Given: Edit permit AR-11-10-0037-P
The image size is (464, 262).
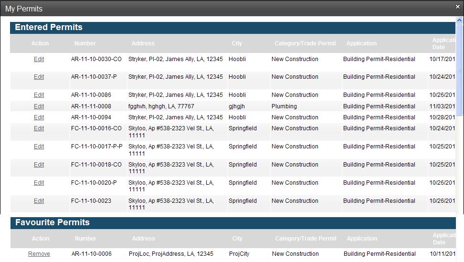Looking at the screenshot, I should tap(39, 77).
